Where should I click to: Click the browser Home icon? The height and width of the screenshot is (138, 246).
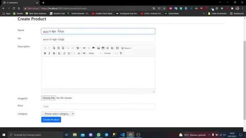point(19,8)
